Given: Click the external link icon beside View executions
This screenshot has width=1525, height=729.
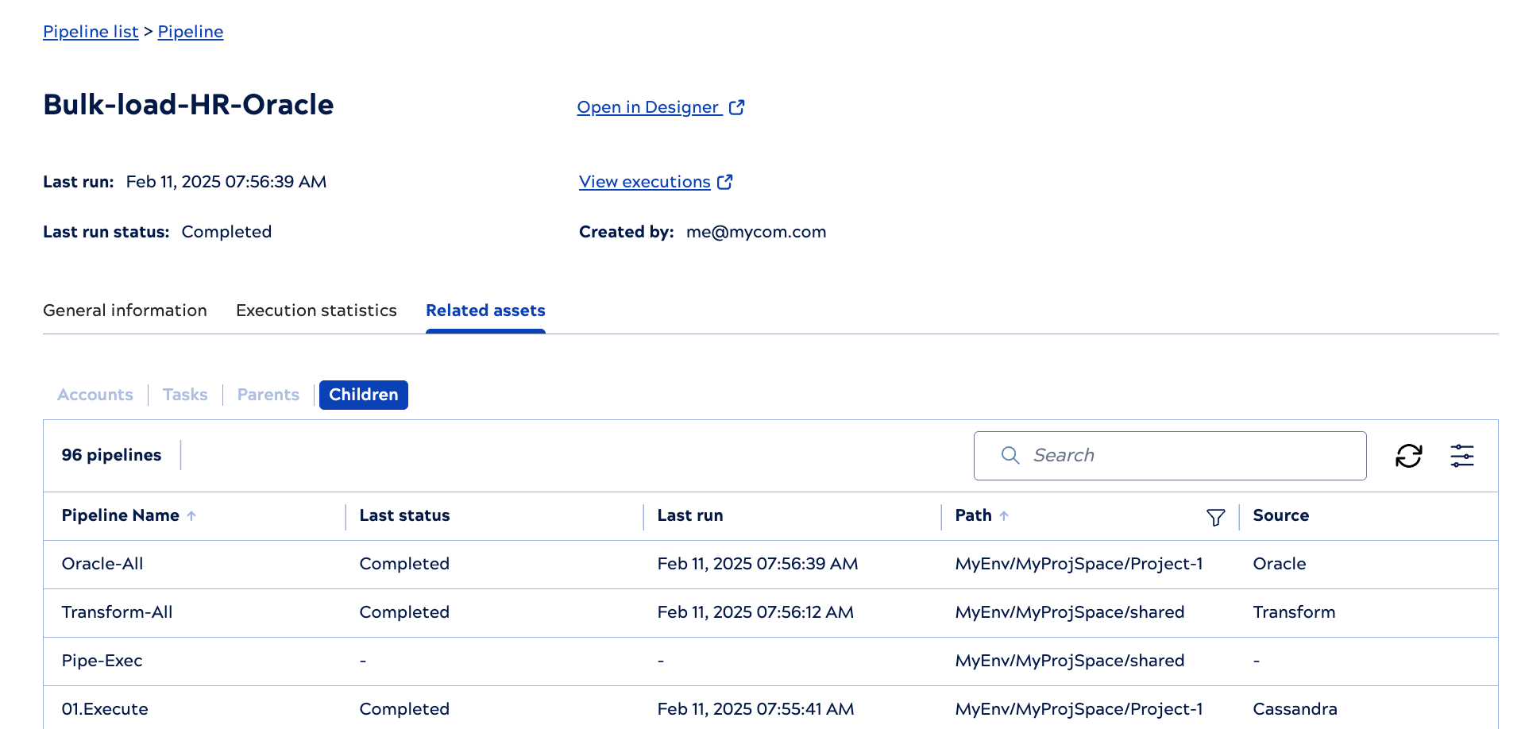Looking at the screenshot, I should coord(724,182).
